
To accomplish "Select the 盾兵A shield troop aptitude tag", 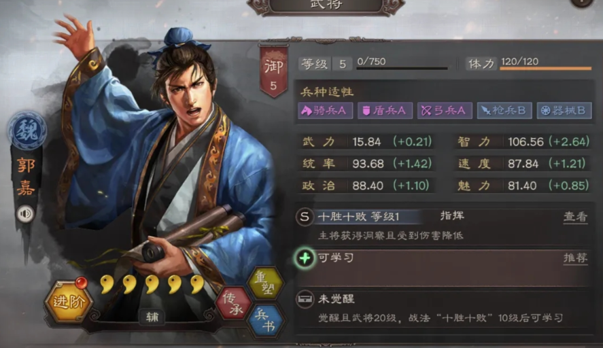I will pos(385,111).
